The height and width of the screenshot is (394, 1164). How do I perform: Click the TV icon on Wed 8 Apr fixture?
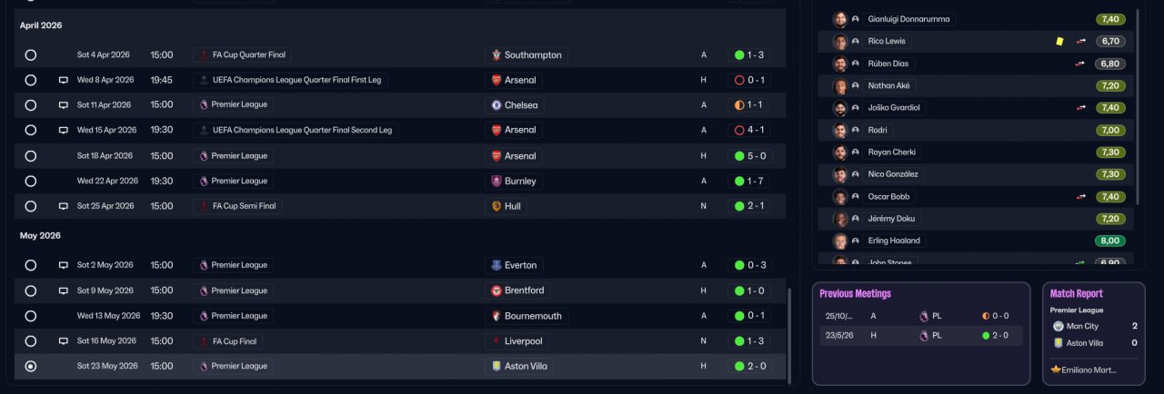64,80
